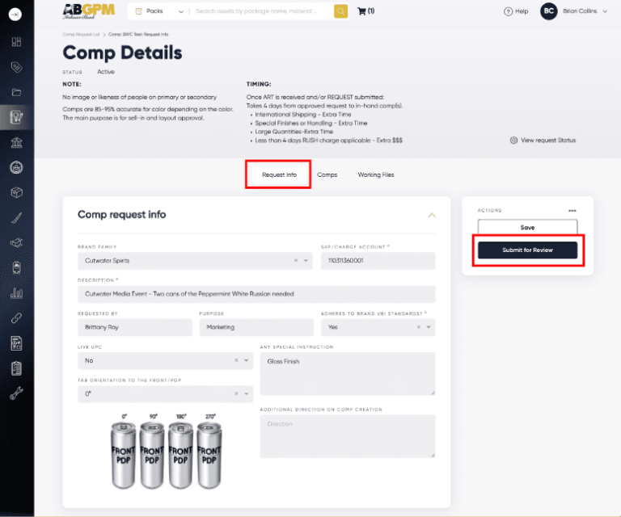The width and height of the screenshot is (621, 517).
Task: Switch to the Comps tab
Action: [x=327, y=174]
